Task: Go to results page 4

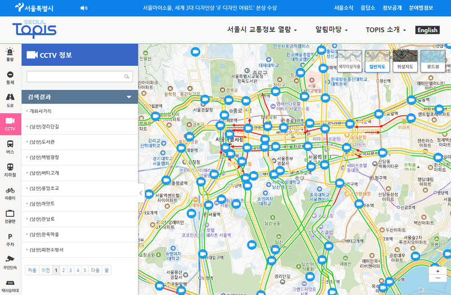Action: [78, 270]
